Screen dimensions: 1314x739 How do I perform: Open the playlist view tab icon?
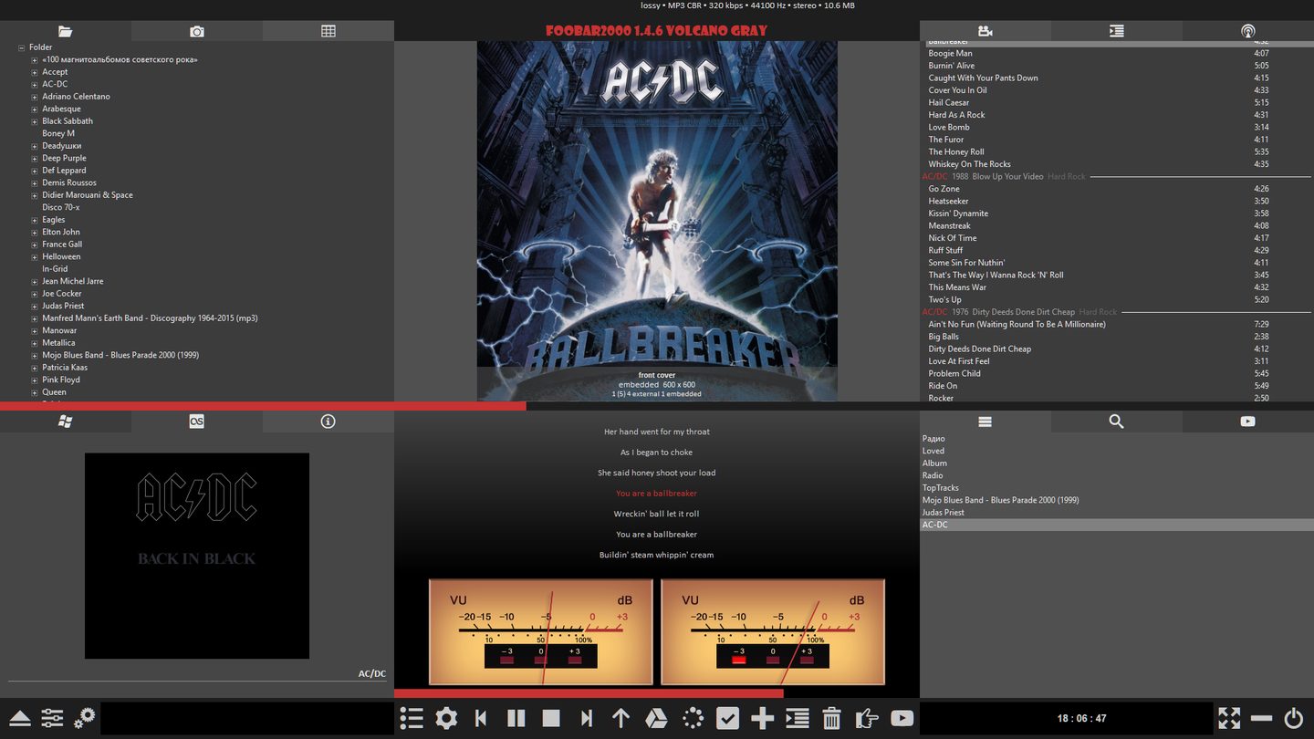pos(1116,31)
